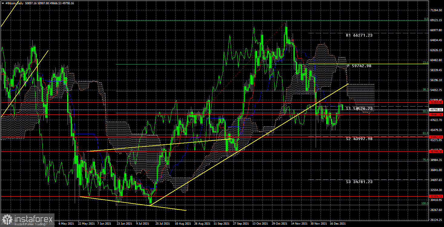Click the 29 Oct 2021 date label
Screen dimensions: 444x227
[280, 223]
